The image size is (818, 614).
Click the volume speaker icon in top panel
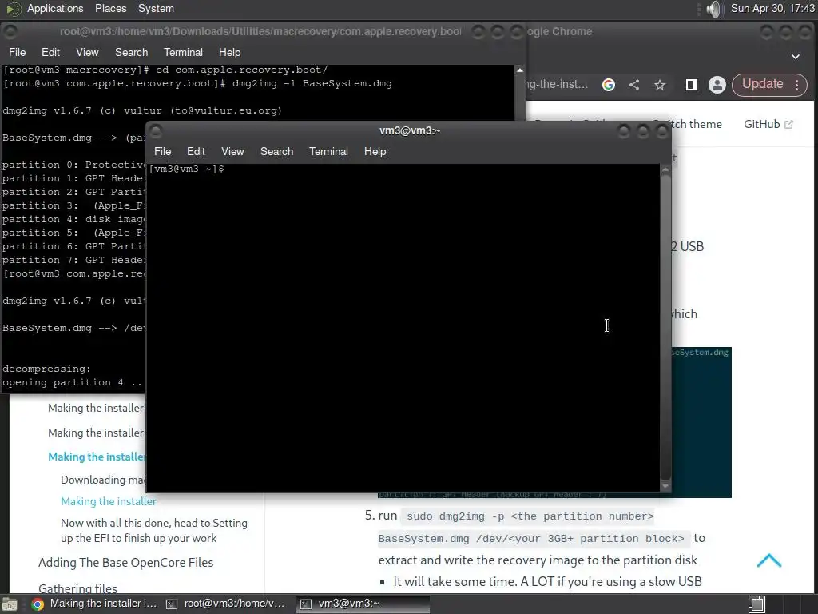point(714,9)
